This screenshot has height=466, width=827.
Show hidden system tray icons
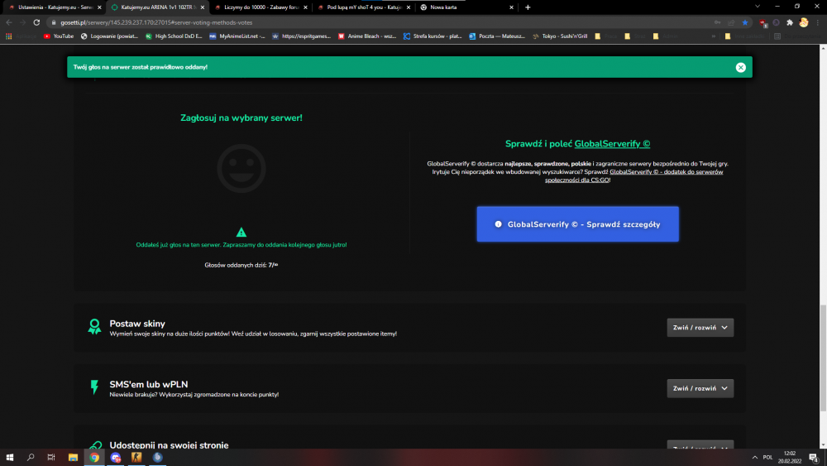point(755,458)
